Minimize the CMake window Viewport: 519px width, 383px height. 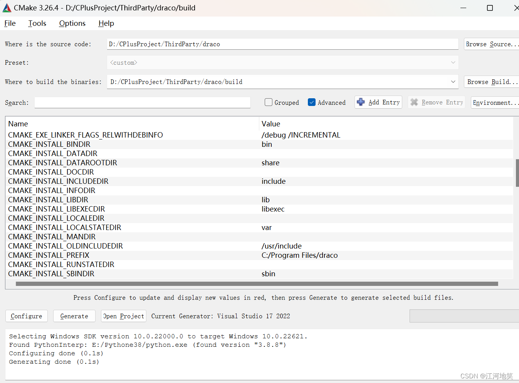pyautogui.click(x=463, y=8)
